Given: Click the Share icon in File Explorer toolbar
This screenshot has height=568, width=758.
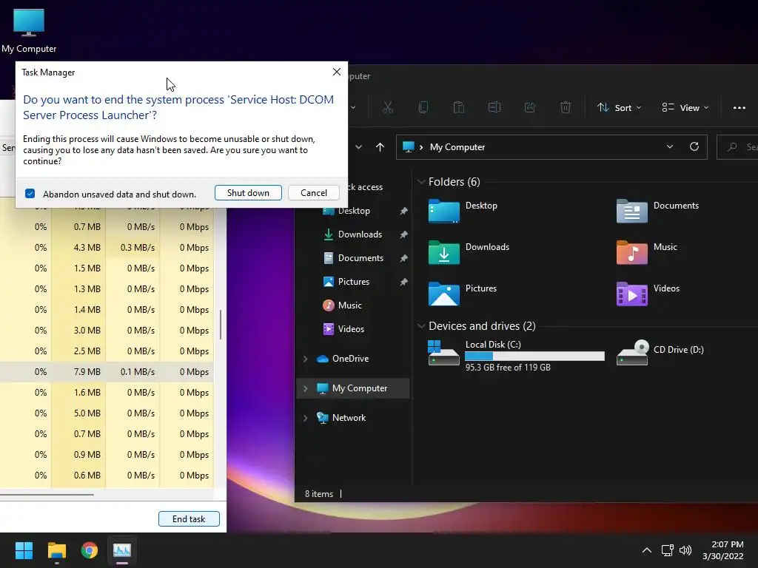Looking at the screenshot, I should coord(530,107).
